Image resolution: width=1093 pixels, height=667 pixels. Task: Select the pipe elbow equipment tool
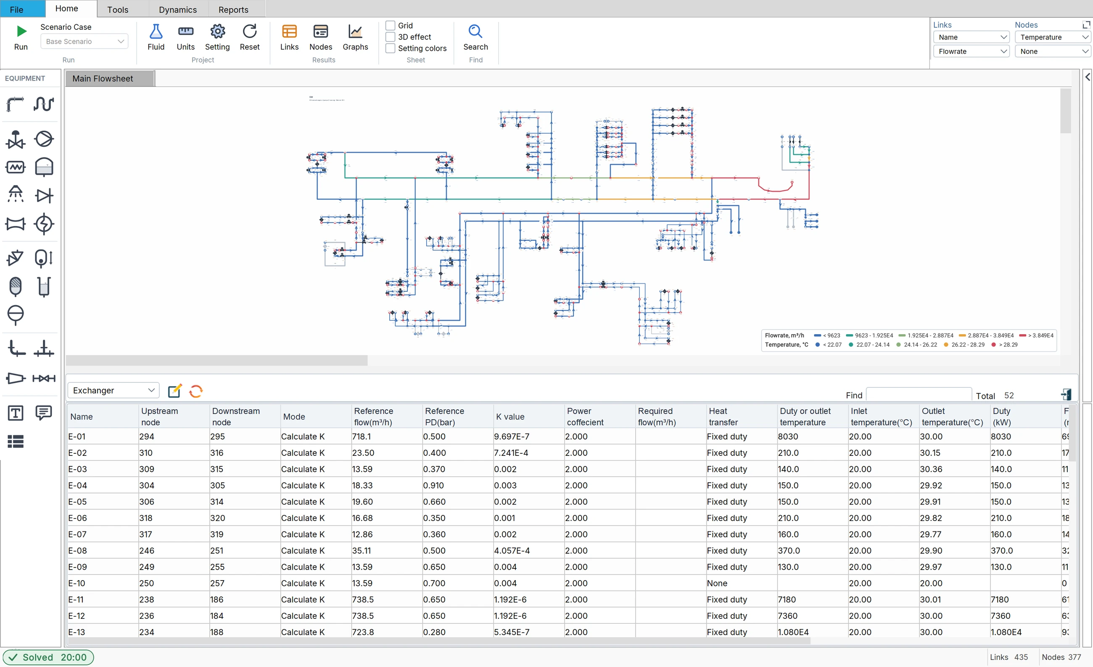coord(15,104)
